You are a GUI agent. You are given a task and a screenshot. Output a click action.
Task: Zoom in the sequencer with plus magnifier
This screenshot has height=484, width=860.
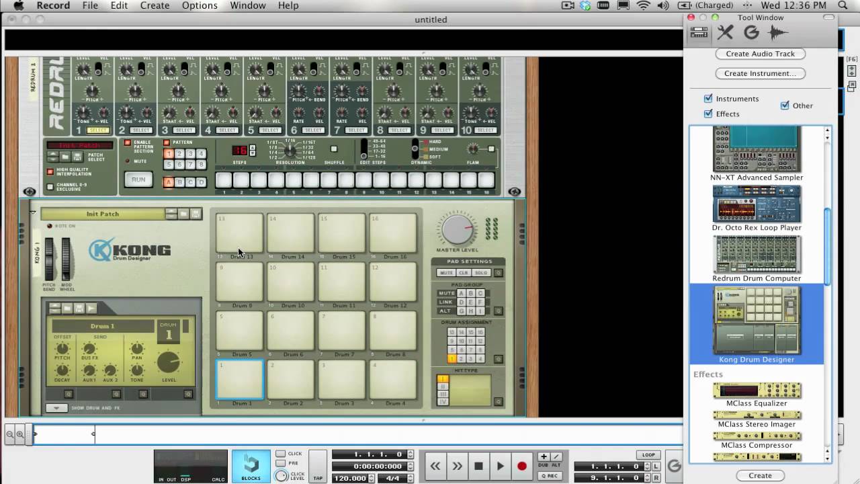(20, 434)
